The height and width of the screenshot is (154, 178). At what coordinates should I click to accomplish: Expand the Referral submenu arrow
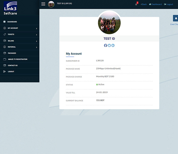[x=36, y=47]
